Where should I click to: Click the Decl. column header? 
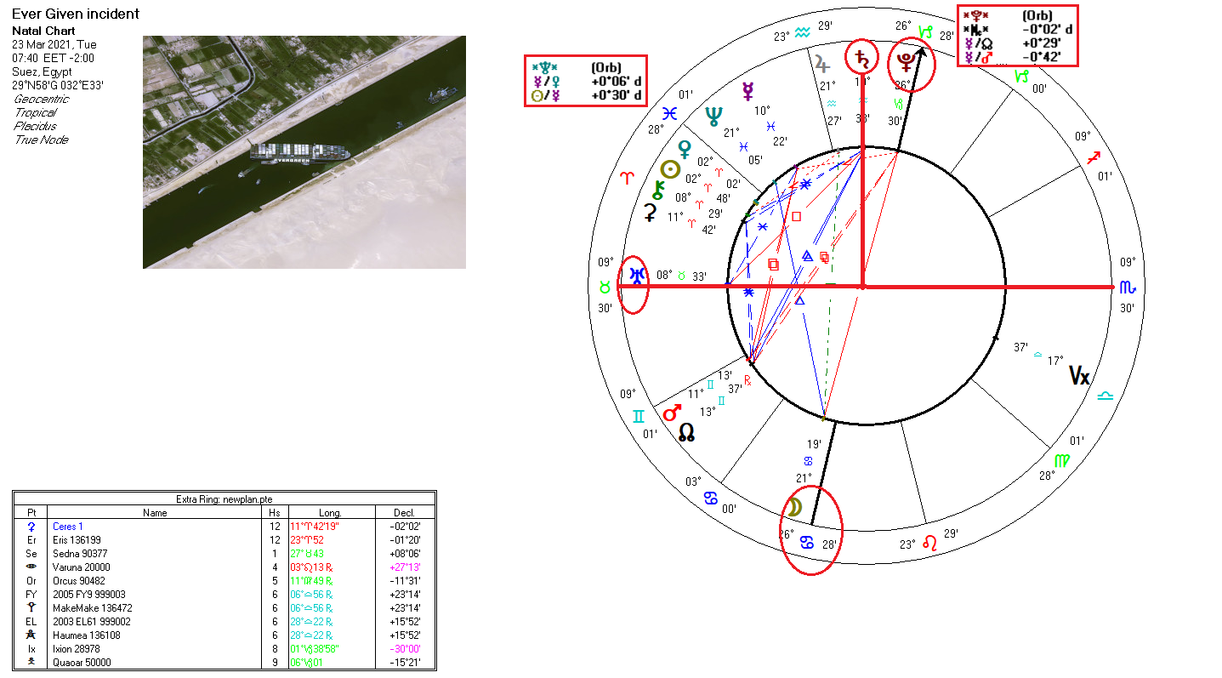[405, 513]
